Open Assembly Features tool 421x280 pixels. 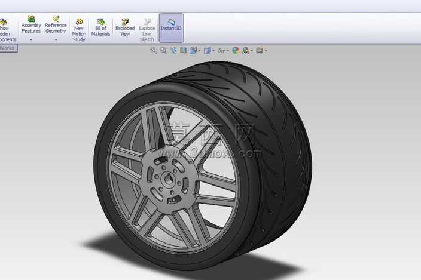(31, 24)
